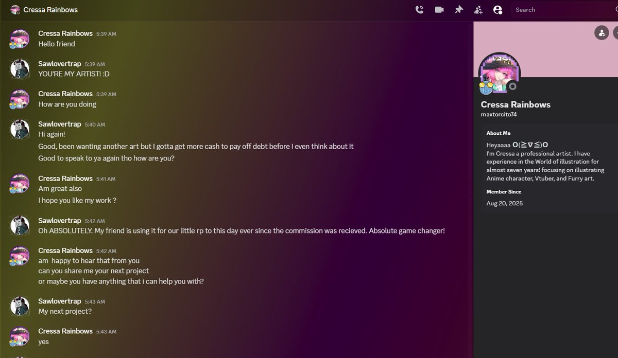
Task: Click the Member Since date Aug 20, 2025
Action: [x=505, y=203]
